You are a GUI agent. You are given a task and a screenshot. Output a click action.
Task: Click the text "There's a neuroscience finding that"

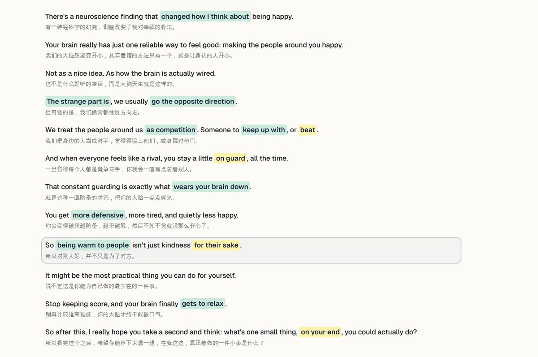point(101,17)
